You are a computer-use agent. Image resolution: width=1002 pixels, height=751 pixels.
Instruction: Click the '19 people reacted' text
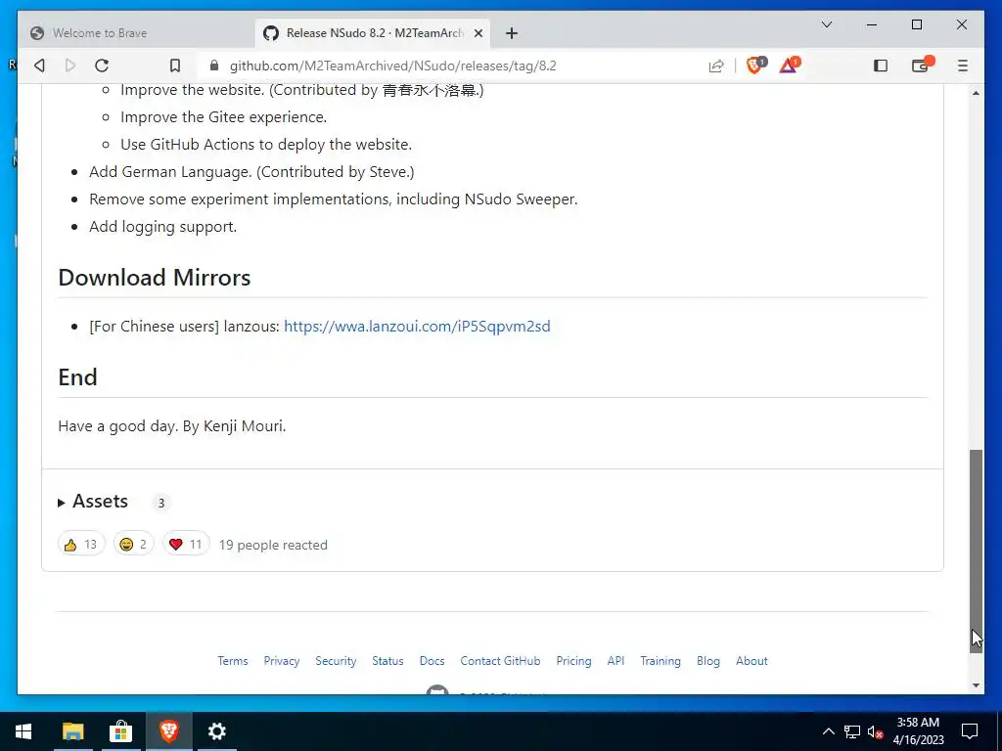[273, 545]
